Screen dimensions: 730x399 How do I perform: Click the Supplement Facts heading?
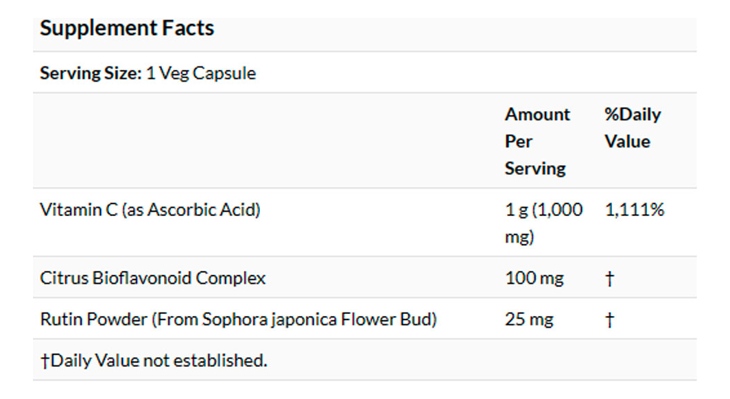127,28
